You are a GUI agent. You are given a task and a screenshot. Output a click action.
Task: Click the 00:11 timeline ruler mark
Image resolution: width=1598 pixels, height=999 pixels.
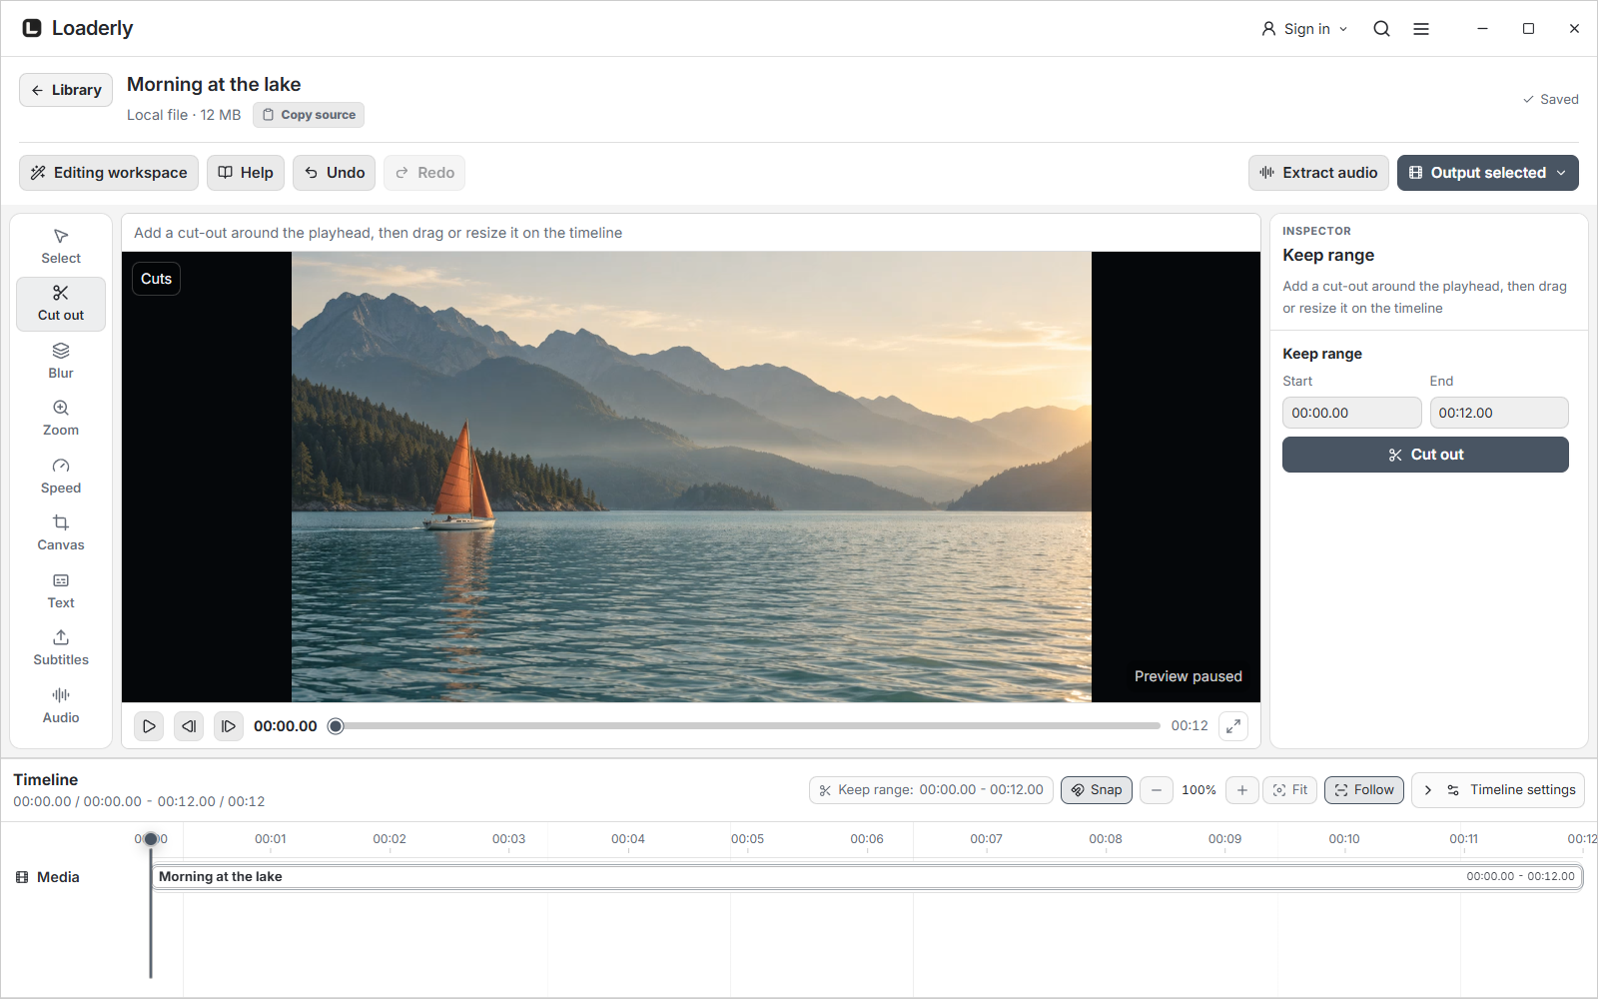coord(1463,839)
